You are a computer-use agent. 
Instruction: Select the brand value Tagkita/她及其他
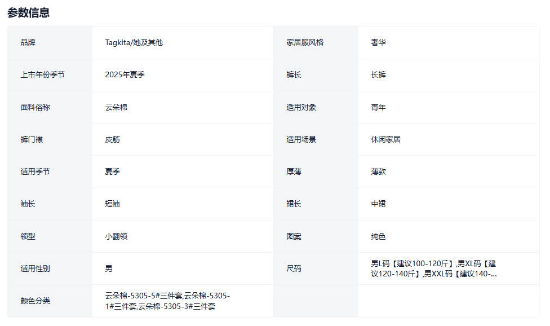click(x=134, y=42)
